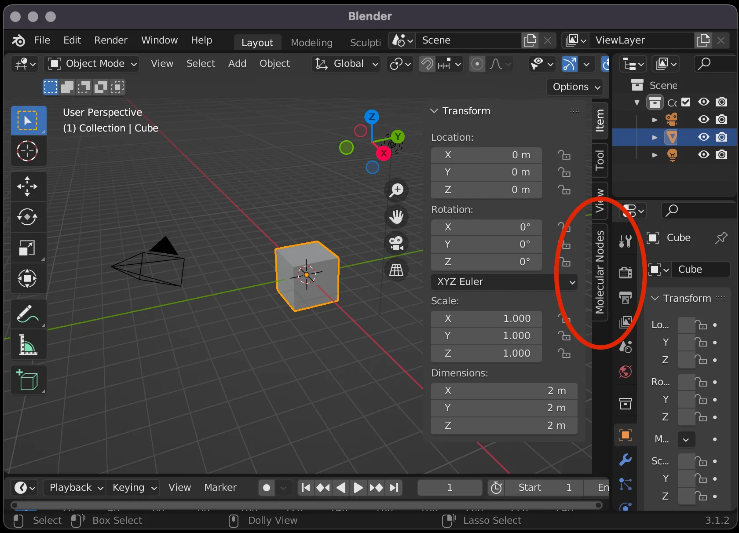The height and width of the screenshot is (533, 739).
Task: Jump to the last frame
Action: click(394, 488)
